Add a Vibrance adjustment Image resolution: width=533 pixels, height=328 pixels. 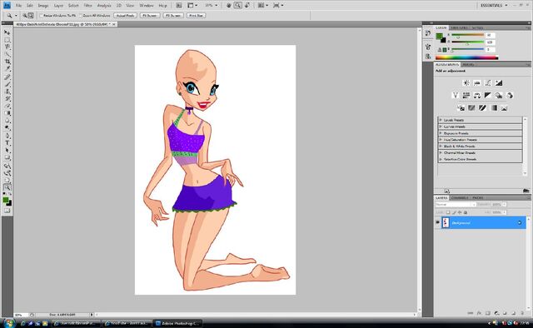(x=456, y=96)
